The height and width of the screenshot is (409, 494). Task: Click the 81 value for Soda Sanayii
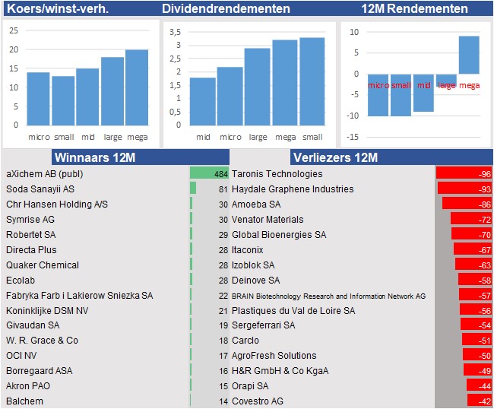point(223,189)
